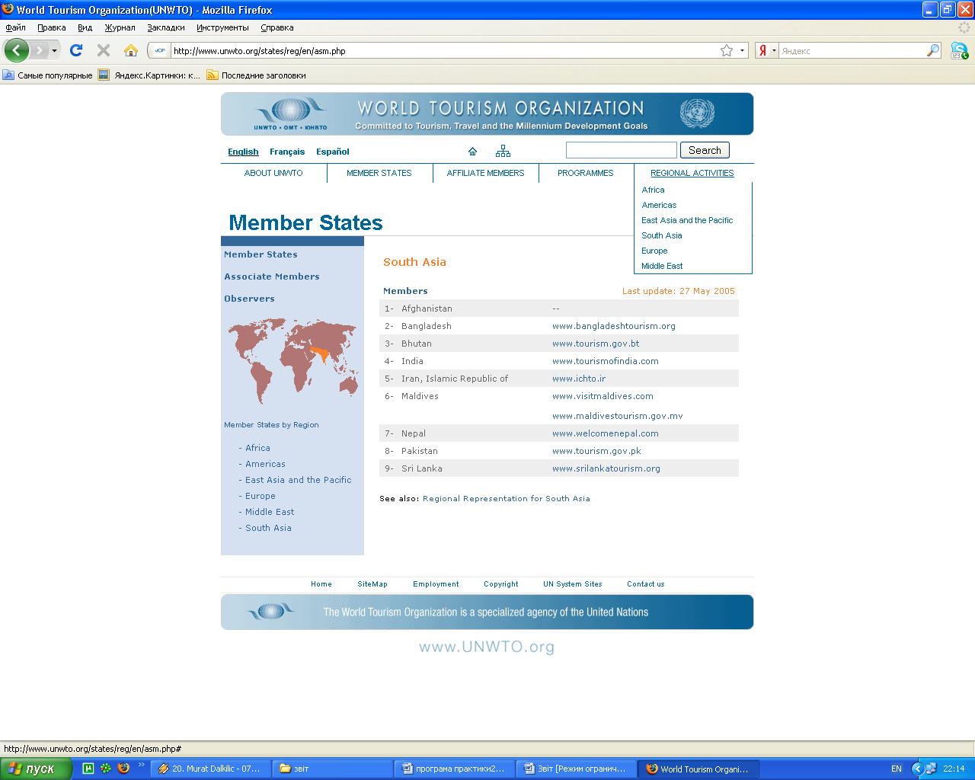Viewport: 975px width, 780px height.
Task: Click the SiteMap footer link
Action: (x=372, y=584)
